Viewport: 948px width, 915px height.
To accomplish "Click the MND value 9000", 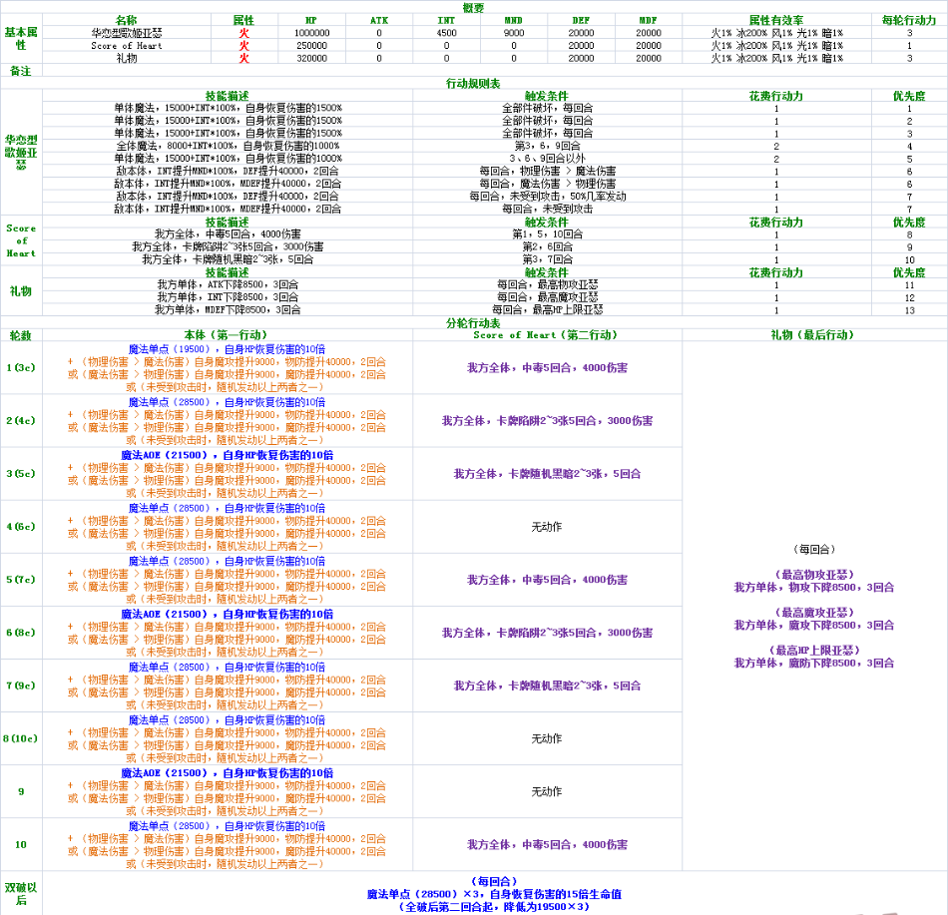I will (x=514, y=33).
